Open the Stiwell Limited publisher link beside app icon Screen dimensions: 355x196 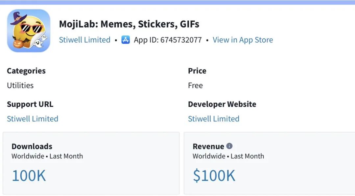pos(84,40)
